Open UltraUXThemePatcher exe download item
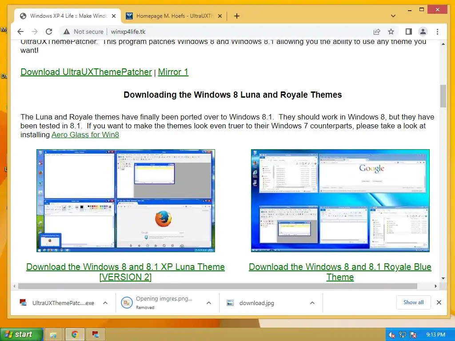This screenshot has height=341, width=455. tap(57, 303)
